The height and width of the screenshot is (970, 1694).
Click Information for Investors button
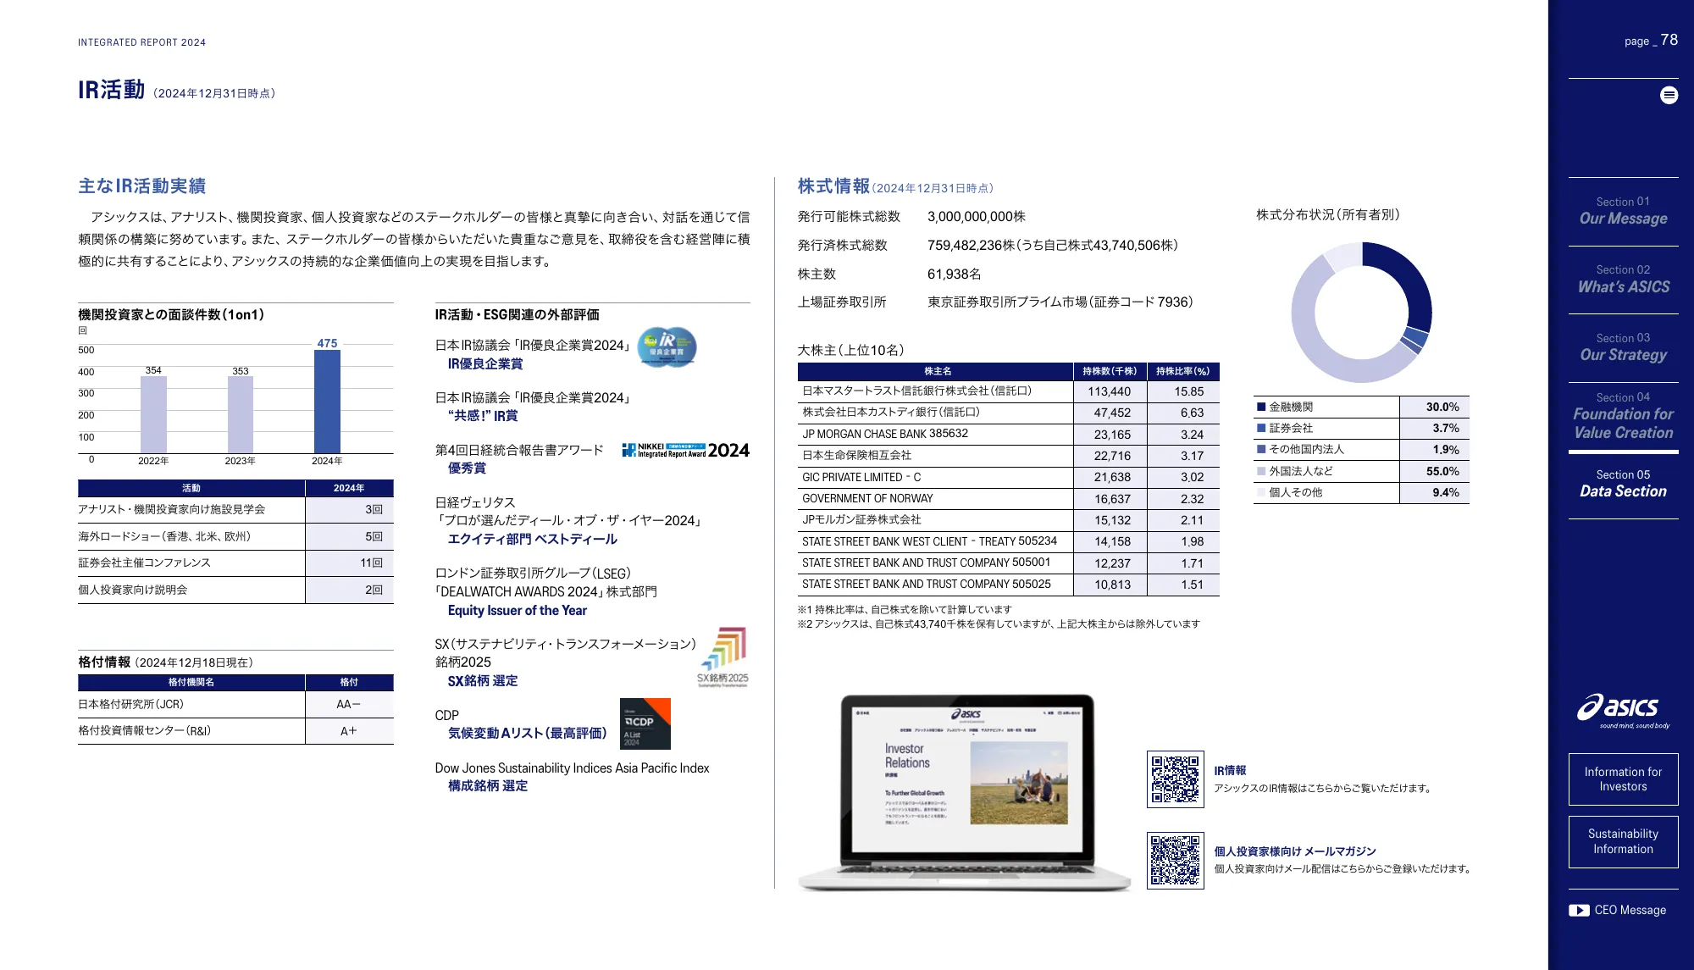pos(1623,779)
